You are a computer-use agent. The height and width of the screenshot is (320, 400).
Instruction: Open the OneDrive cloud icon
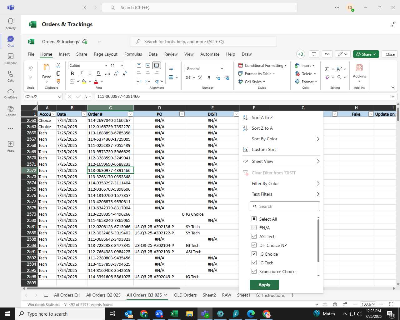[11, 91]
